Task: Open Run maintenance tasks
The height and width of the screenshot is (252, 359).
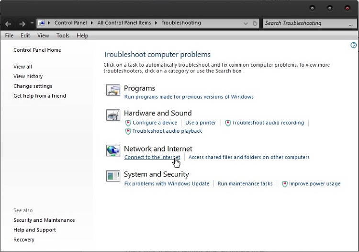Action: (245, 184)
